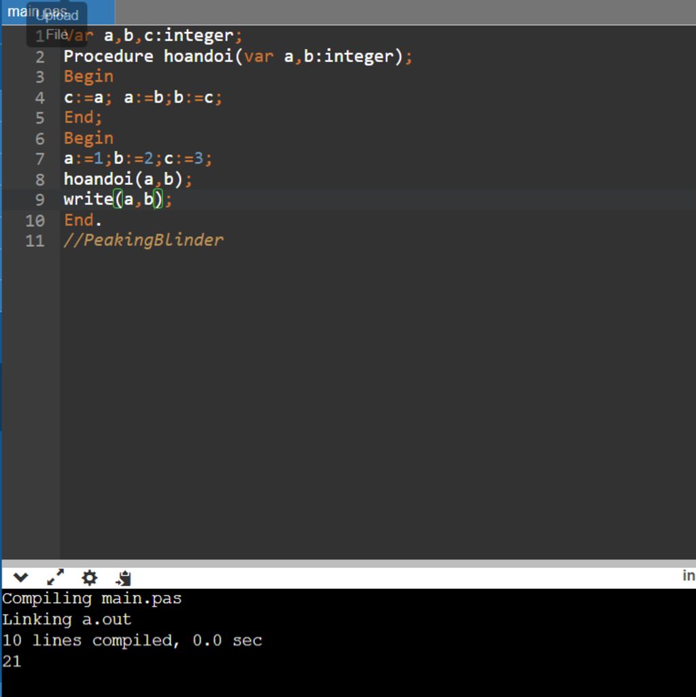The height and width of the screenshot is (697, 696).
Task: Click line number 5 in the gutter
Action: click(40, 118)
